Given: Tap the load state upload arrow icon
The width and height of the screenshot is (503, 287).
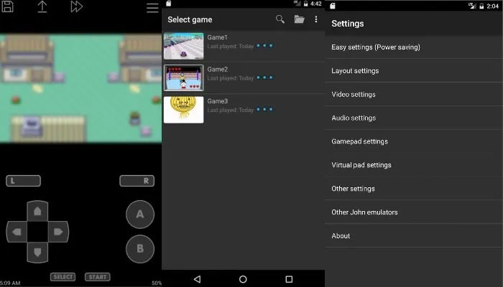Looking at the screenshot, I should click(x=42, y=6).
